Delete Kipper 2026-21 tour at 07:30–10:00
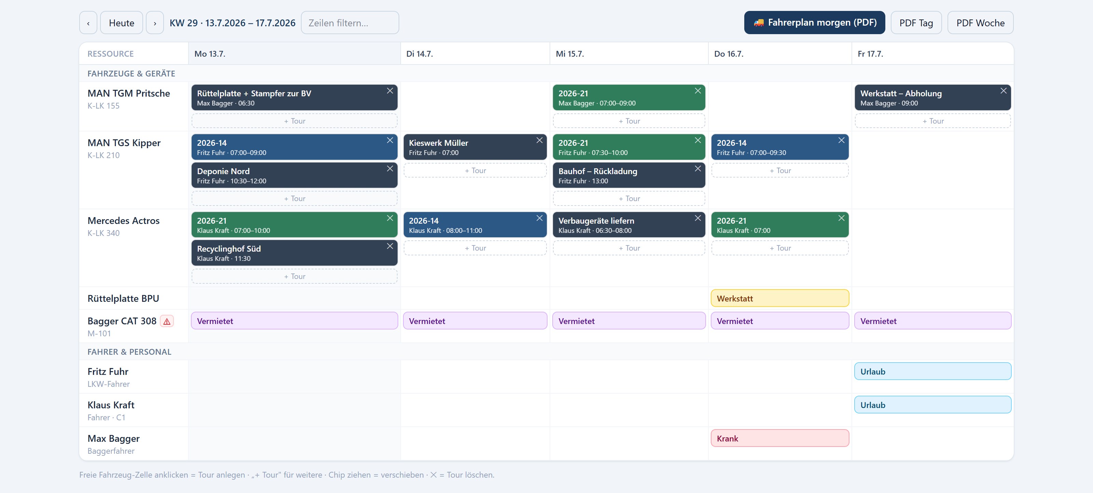 [x=697, y=140]
